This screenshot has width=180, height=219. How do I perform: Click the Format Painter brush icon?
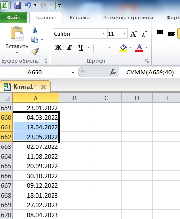pos(35,51)
